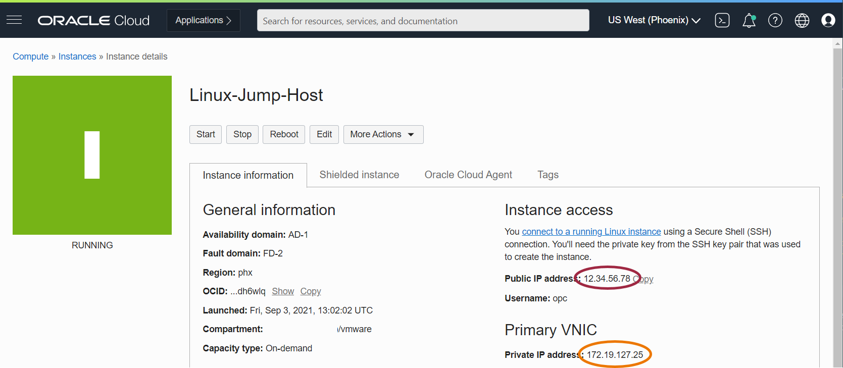Switch to the Shielded instance tab

point(359,175)
